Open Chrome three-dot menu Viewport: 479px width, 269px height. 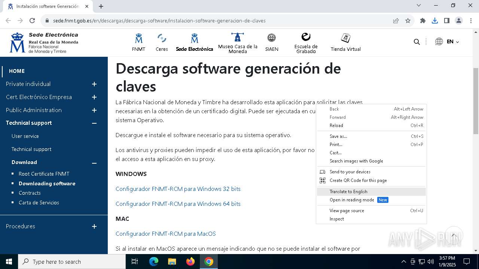pos(471,21)
